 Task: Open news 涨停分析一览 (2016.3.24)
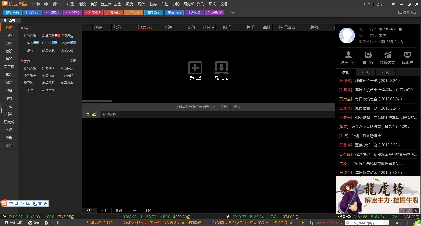click(x=377, y=81)
